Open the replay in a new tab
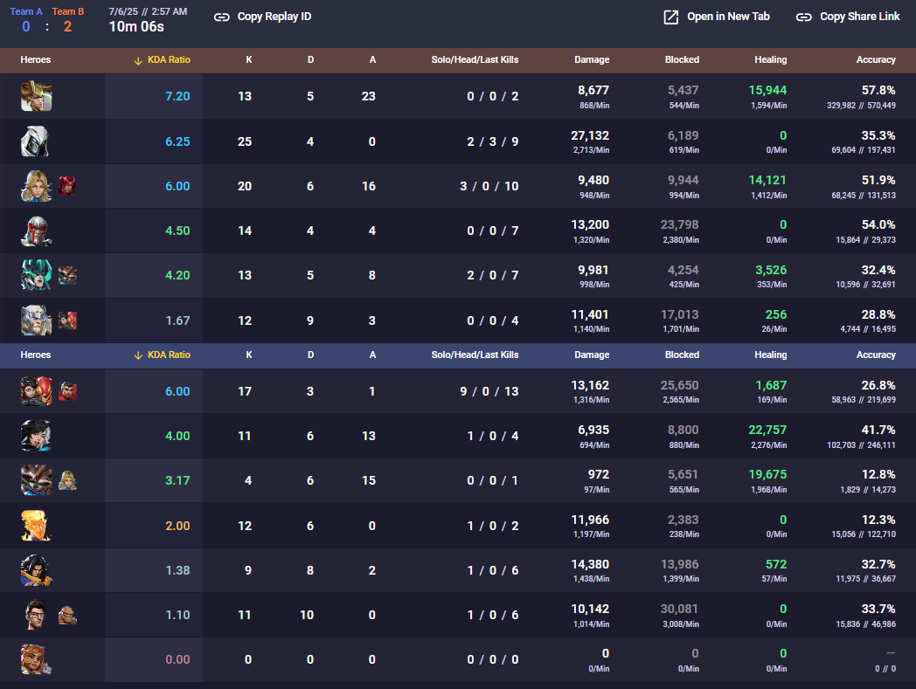This screenshot has width=916, height=689. tap(717, 17)
